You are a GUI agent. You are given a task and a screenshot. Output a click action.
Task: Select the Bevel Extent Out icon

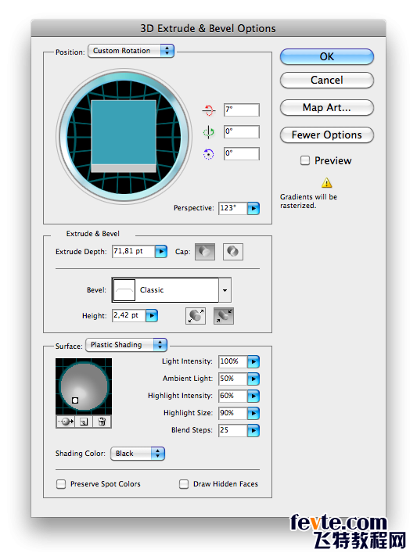[x=196, y=316]
